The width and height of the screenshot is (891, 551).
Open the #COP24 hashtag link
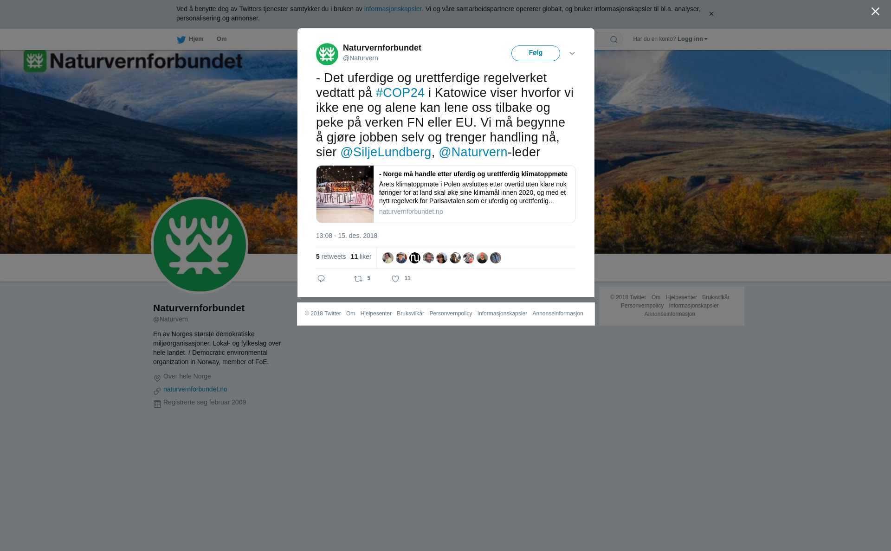point(400,93)
